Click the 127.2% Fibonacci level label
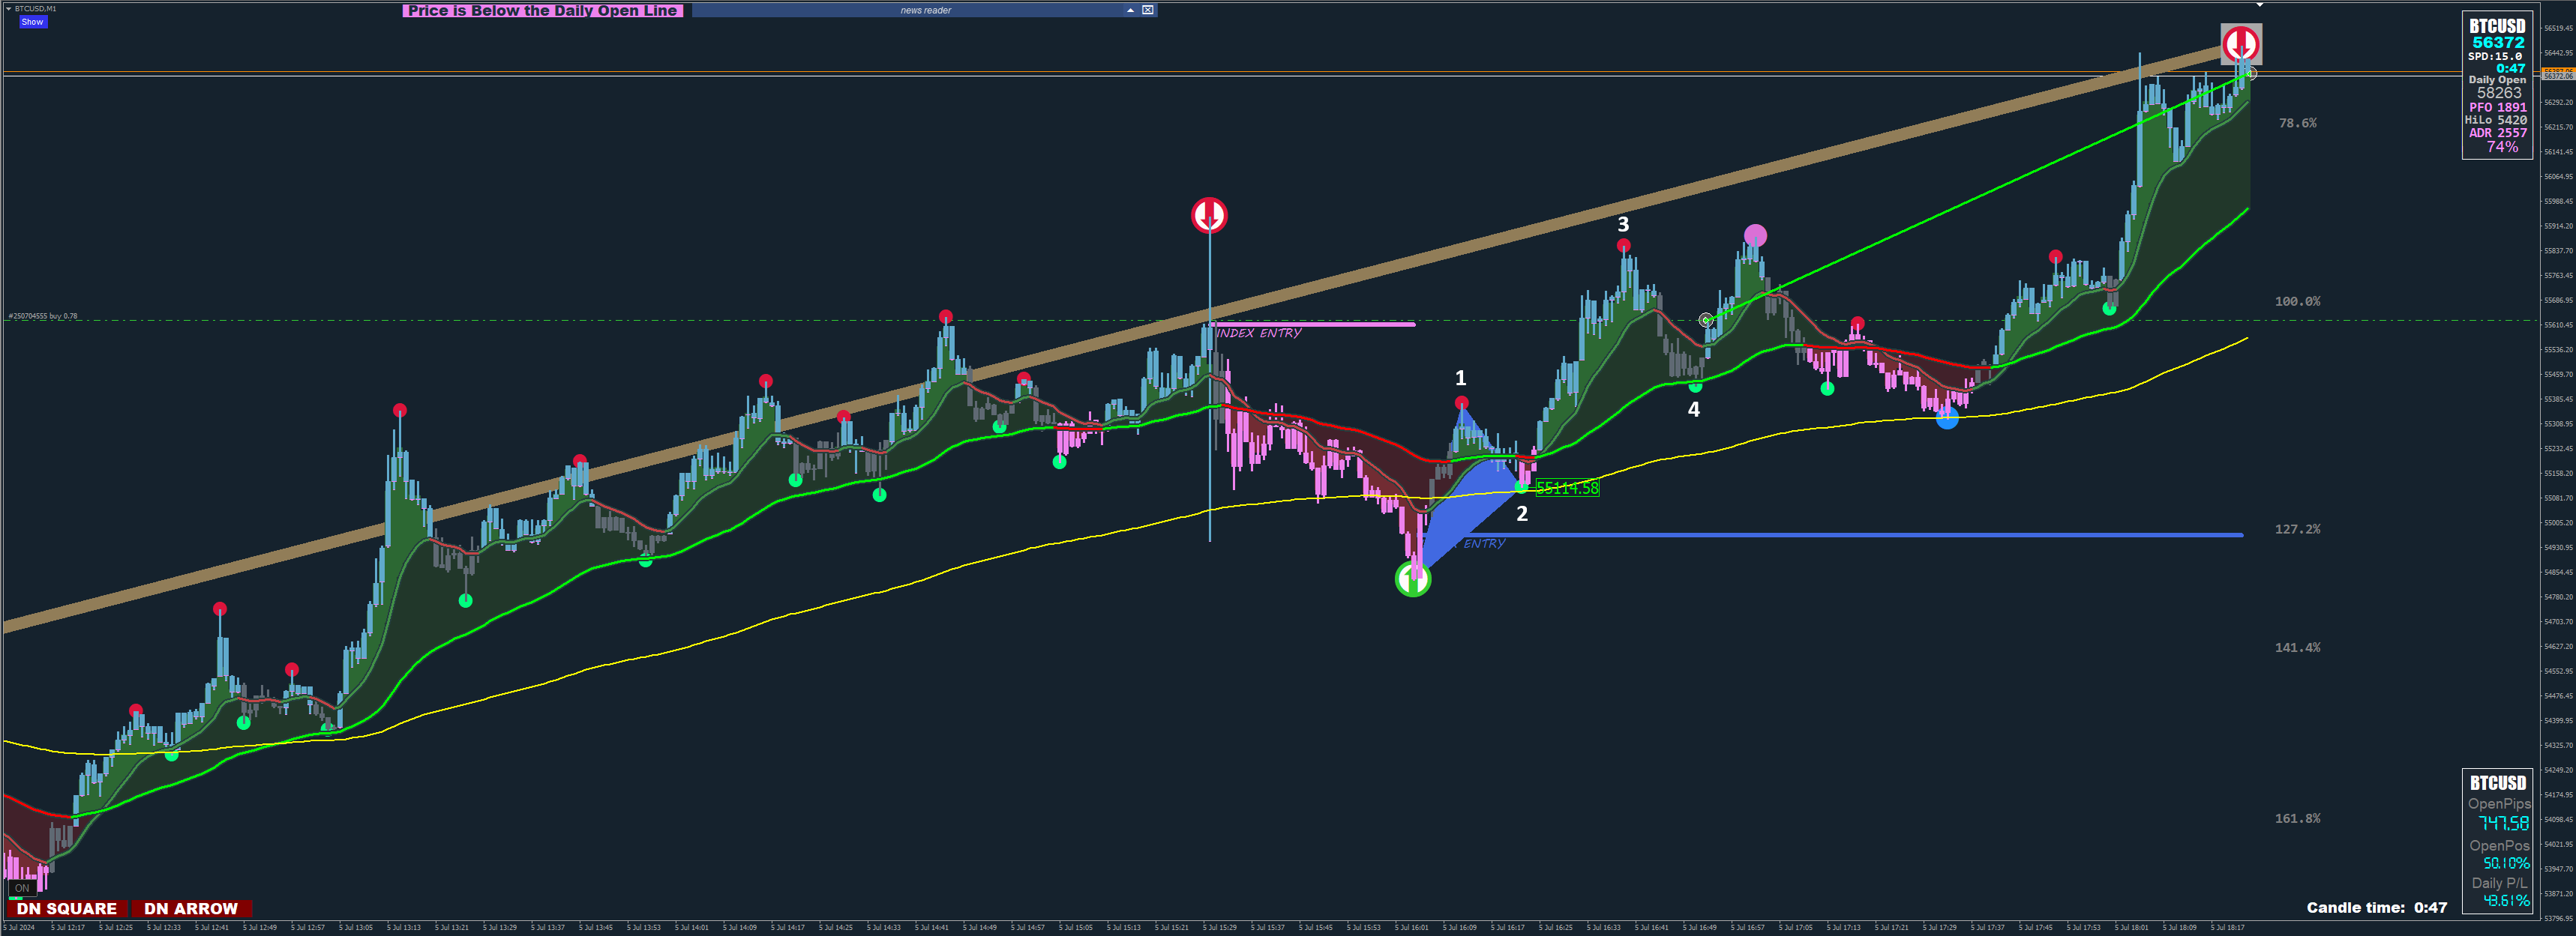 (x=2297, y=529)
